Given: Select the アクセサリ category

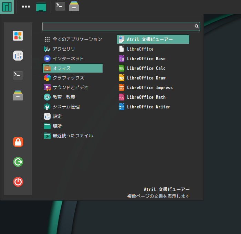Looking at the screenshot, I should click(73, 49).
